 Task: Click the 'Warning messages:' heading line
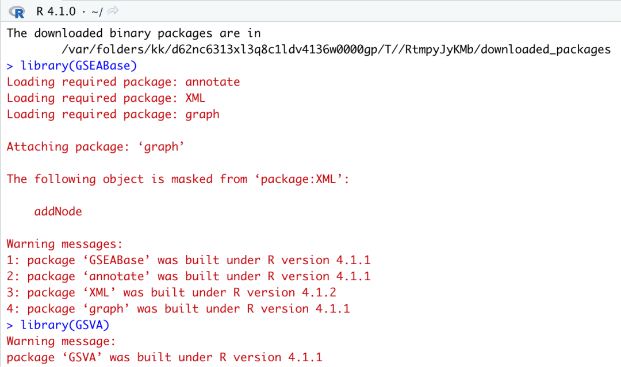pos(64,244)
